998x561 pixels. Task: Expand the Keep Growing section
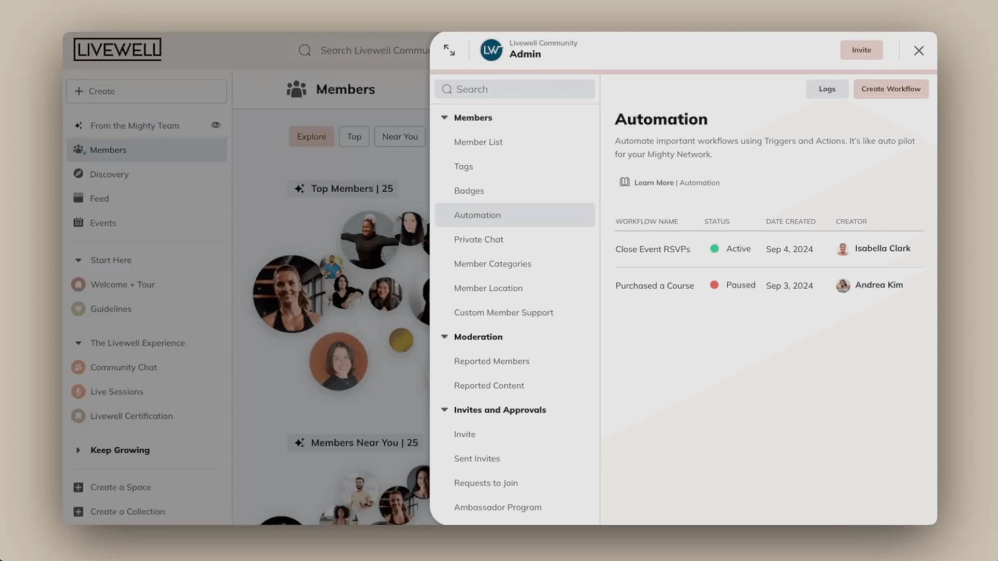point(78,450)
